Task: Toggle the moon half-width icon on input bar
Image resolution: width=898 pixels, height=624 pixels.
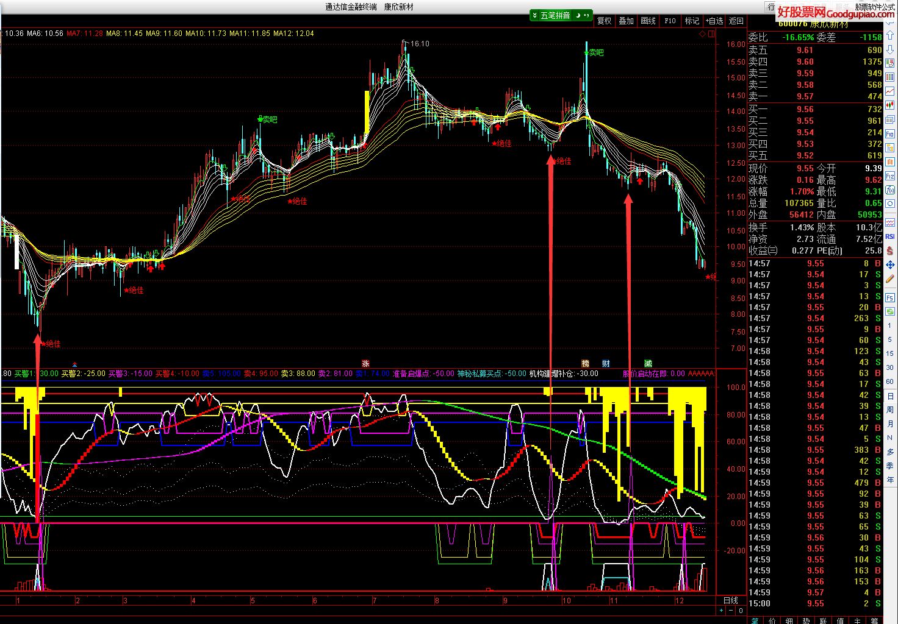Action: click(578, 15)
